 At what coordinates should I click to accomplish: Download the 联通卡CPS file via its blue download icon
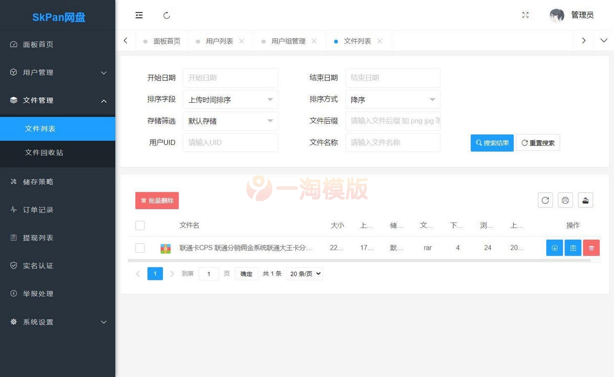[555, 248]
